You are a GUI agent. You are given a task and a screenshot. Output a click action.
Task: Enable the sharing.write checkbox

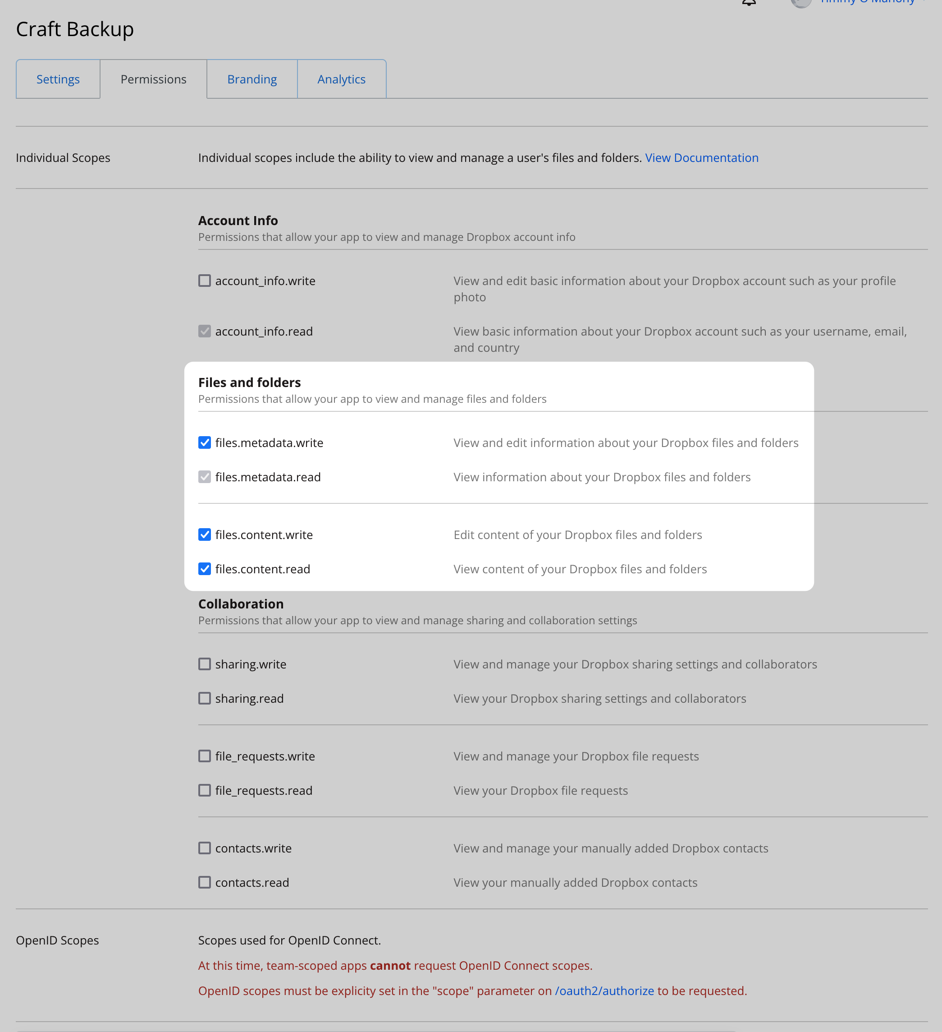(x=205, y=664)
